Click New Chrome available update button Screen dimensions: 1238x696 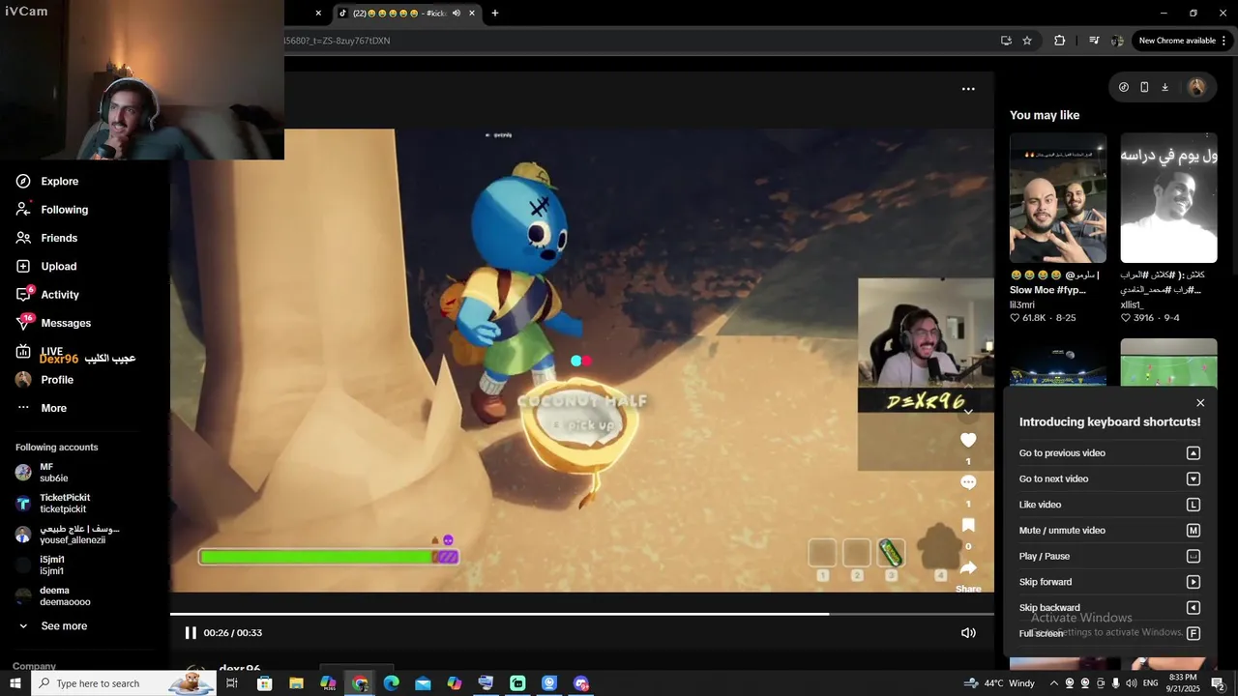click(1177, 41)
